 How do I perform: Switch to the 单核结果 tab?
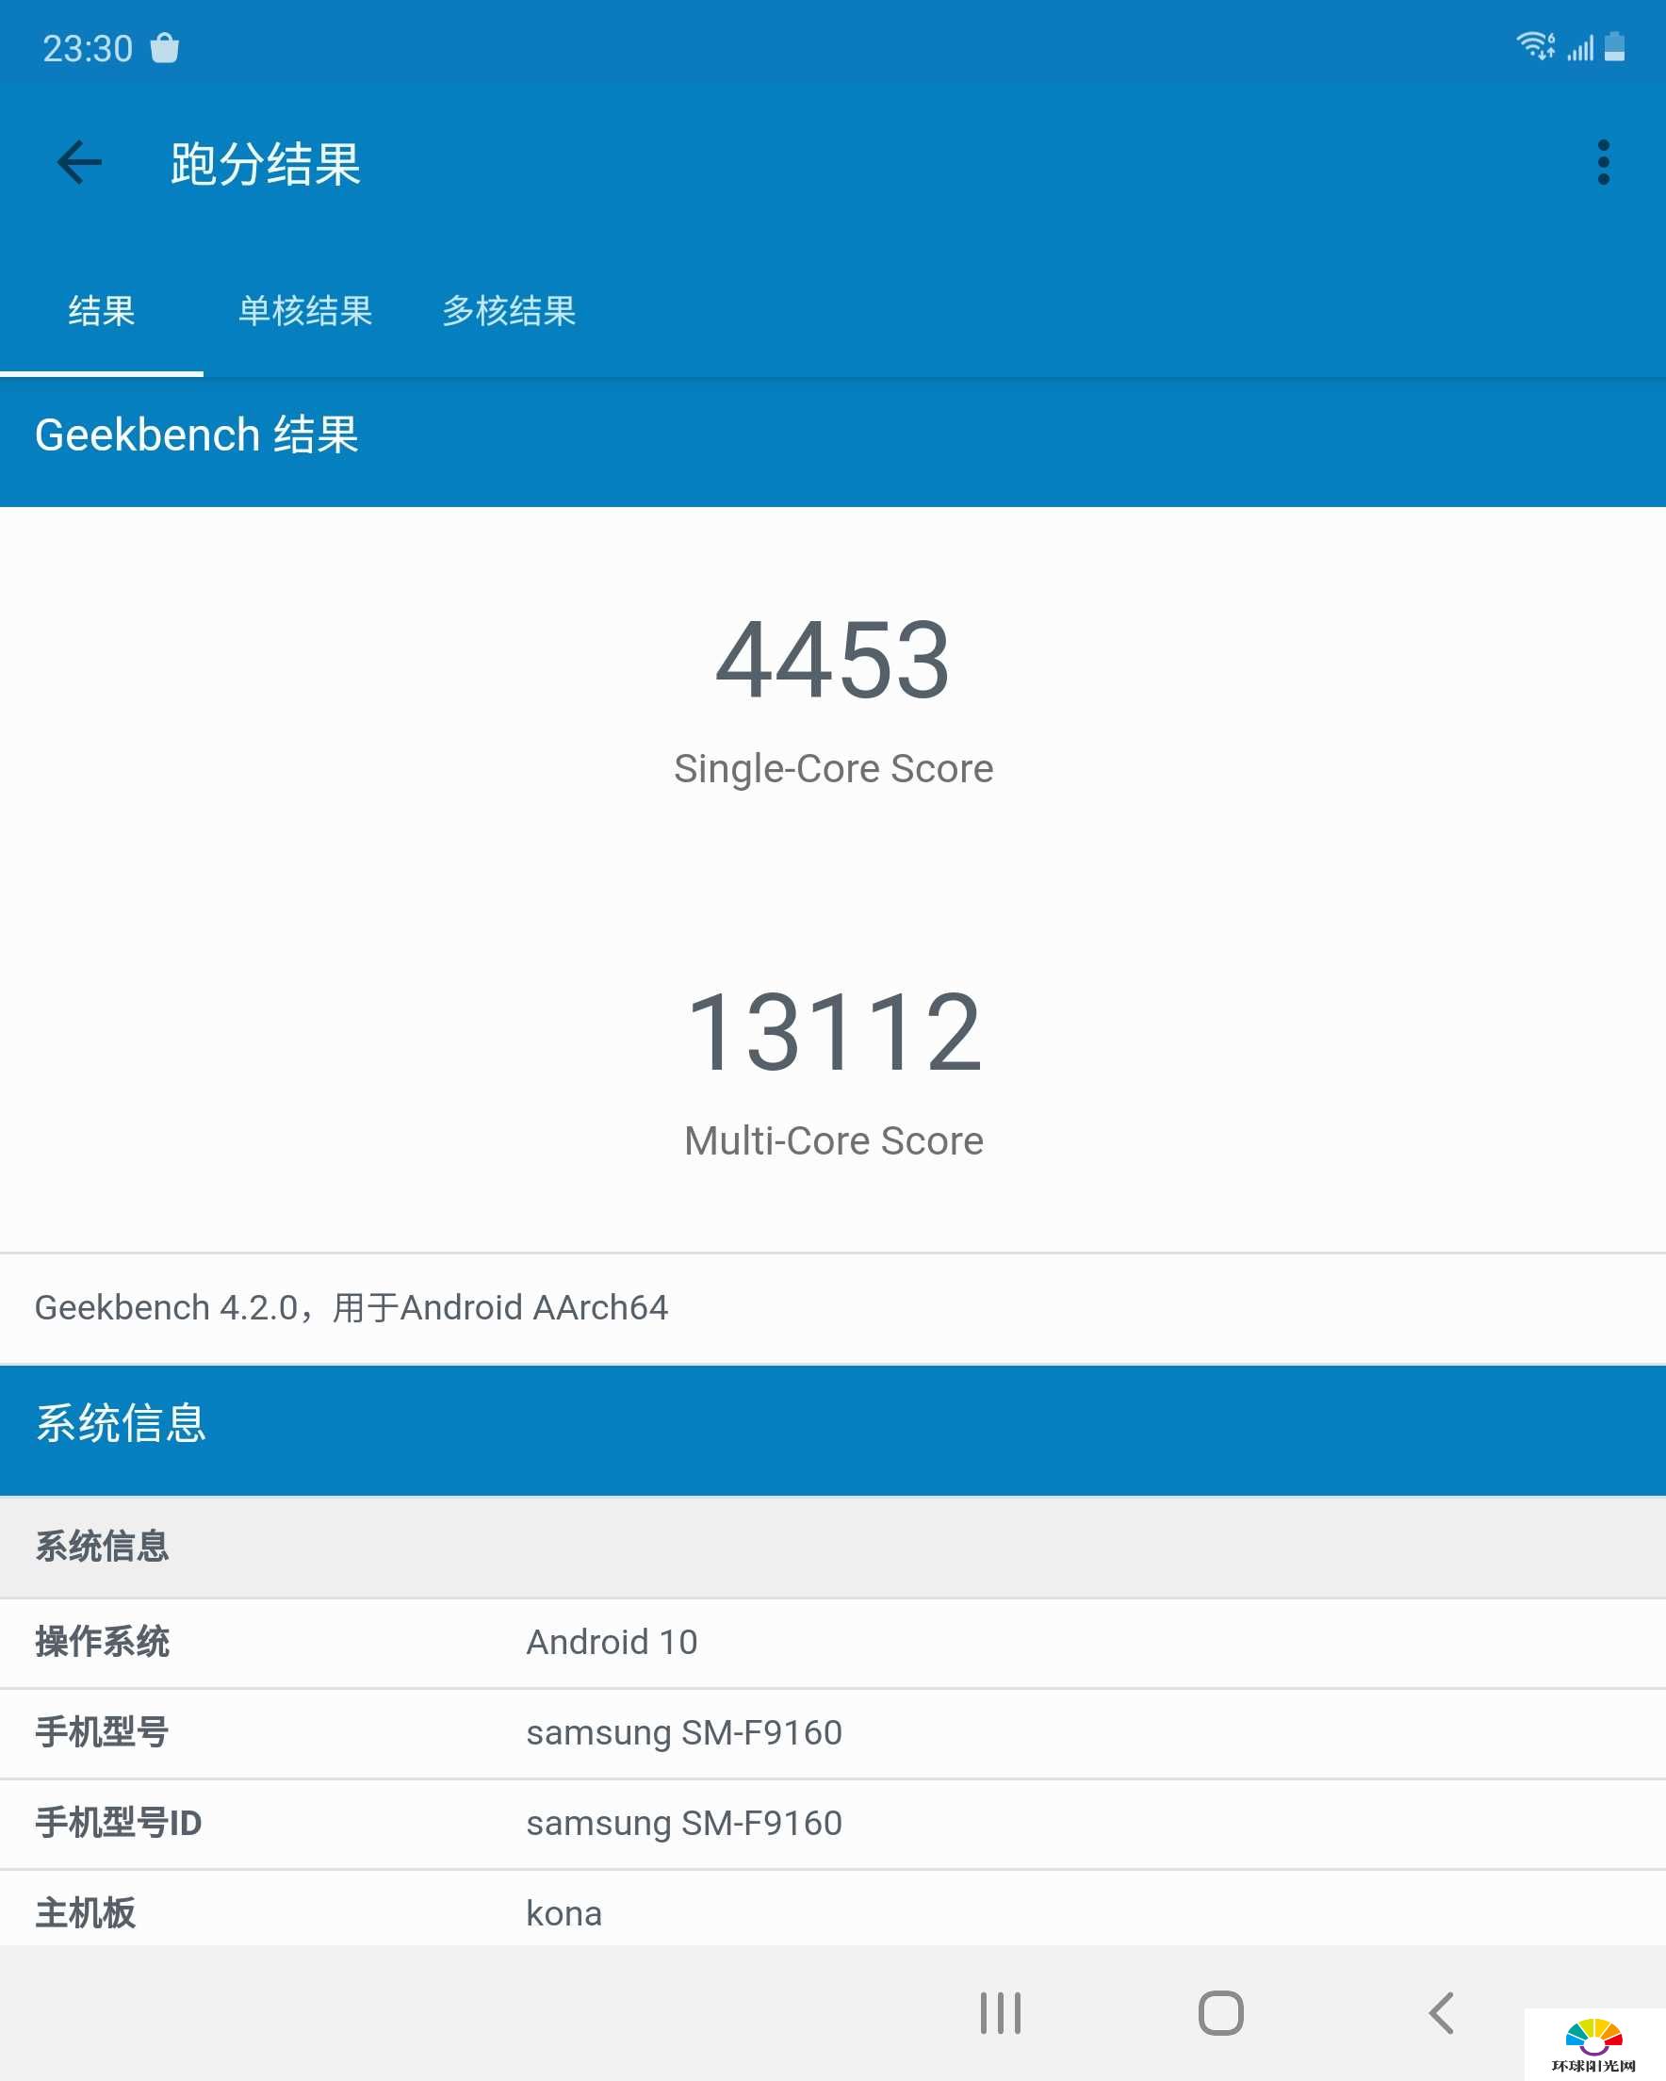coord(305,311)
